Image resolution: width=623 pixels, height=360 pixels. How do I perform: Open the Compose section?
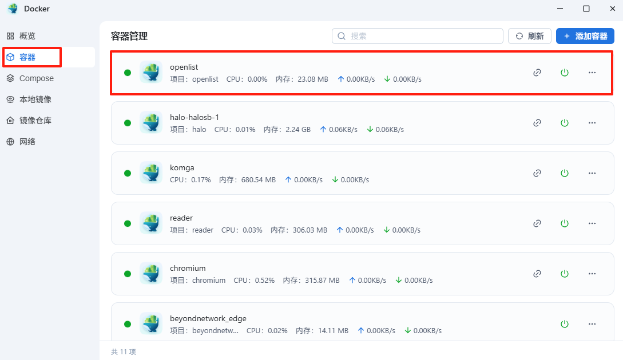point(49,78)
